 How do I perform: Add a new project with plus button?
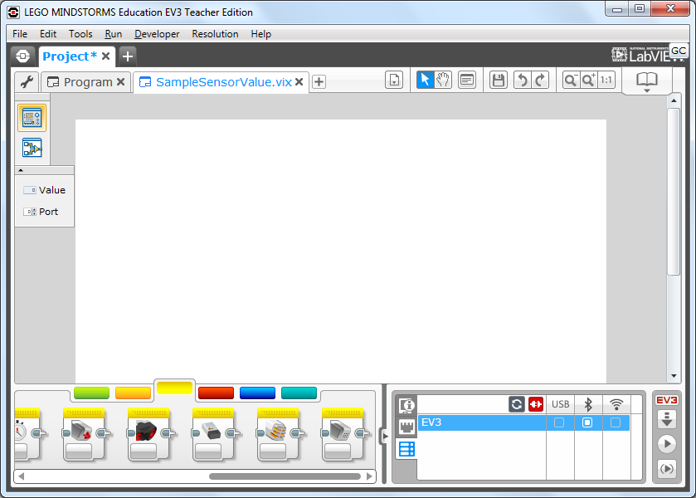(128, 56)
